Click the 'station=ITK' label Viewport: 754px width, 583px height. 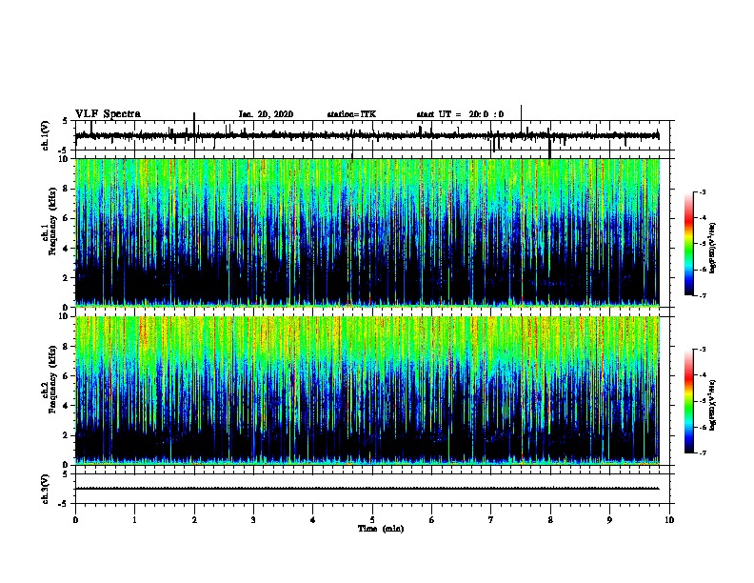tap(351, 114)
